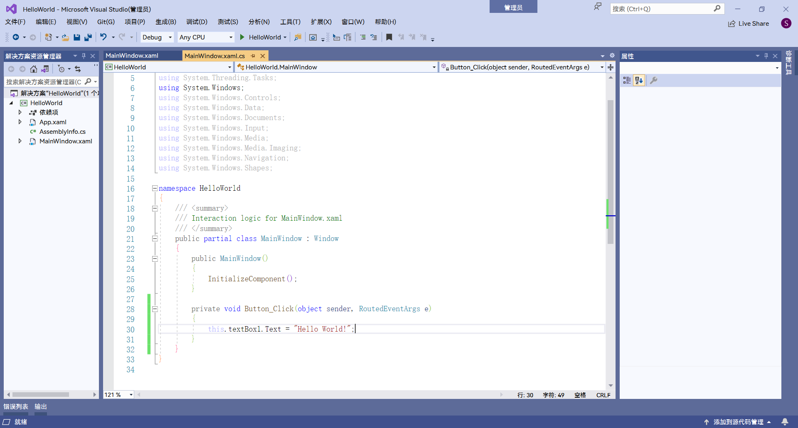Open the 121 % zoom level dropdown

[x=131, y=395]
